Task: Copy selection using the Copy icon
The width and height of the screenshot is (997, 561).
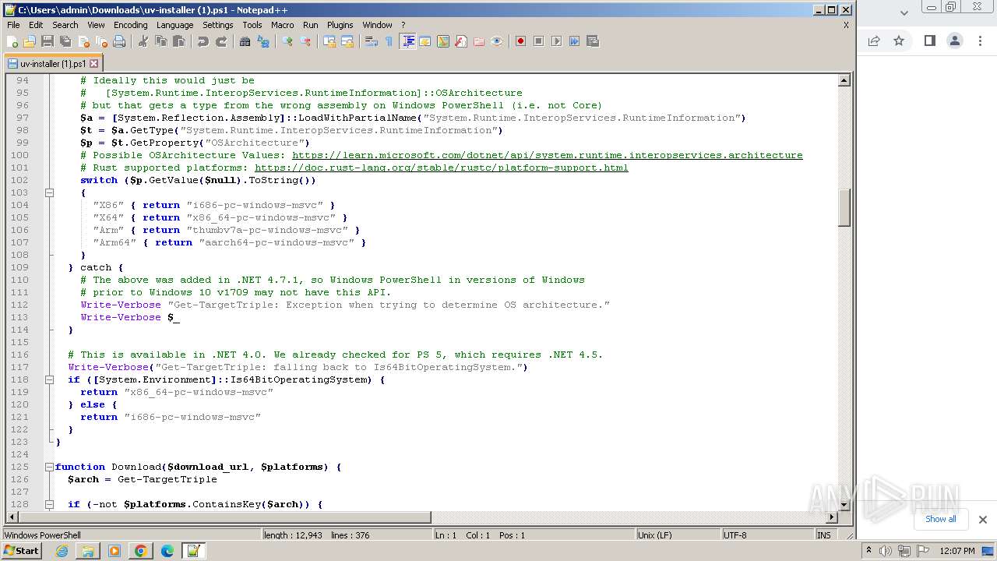Action: click(161, 41)
